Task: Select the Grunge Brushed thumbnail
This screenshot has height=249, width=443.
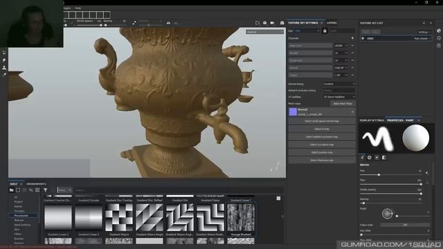Action: click(x=241, y=218)
